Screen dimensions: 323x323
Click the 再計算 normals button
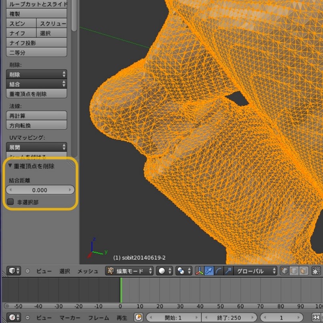[x=36, y=116]
